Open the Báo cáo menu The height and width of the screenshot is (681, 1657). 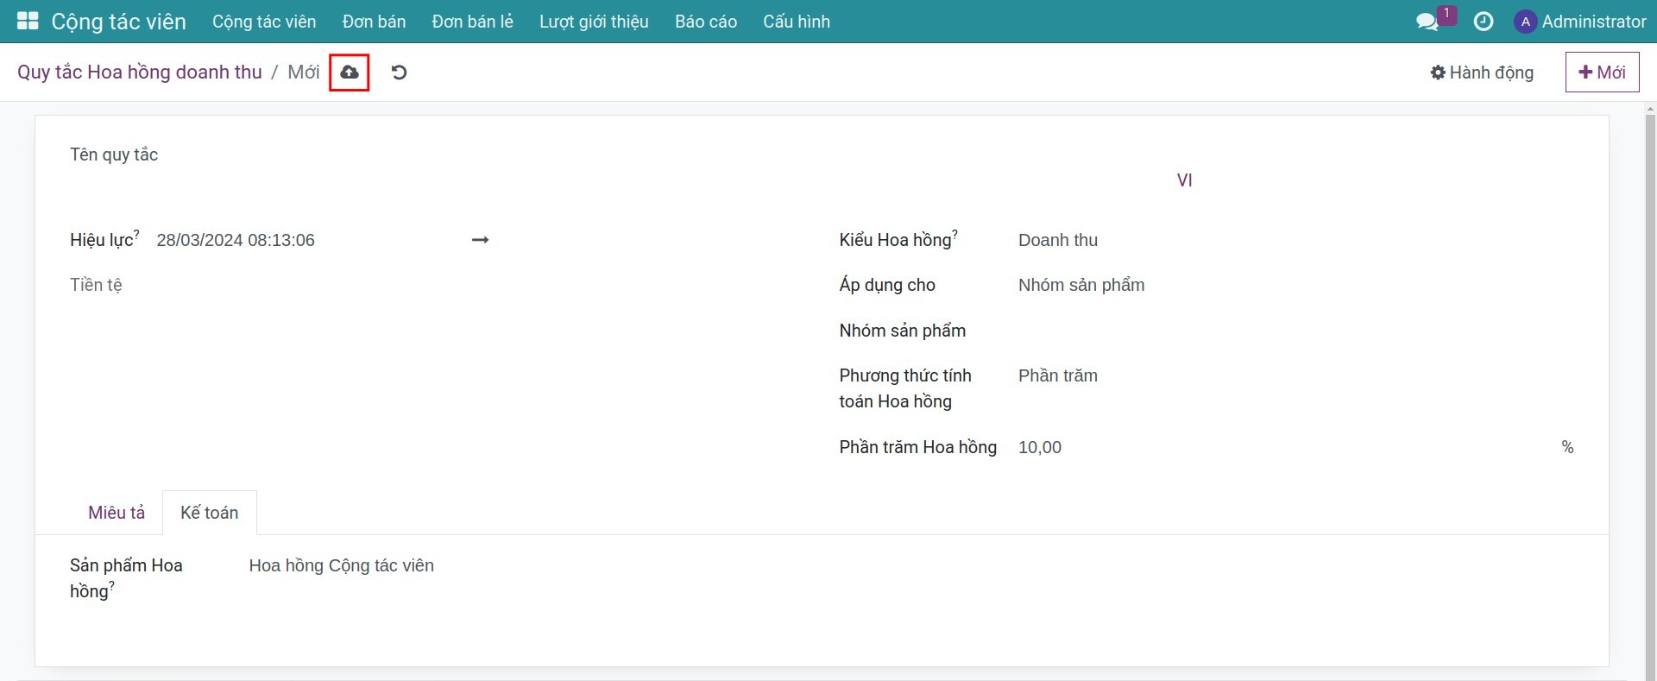point(706,22)
